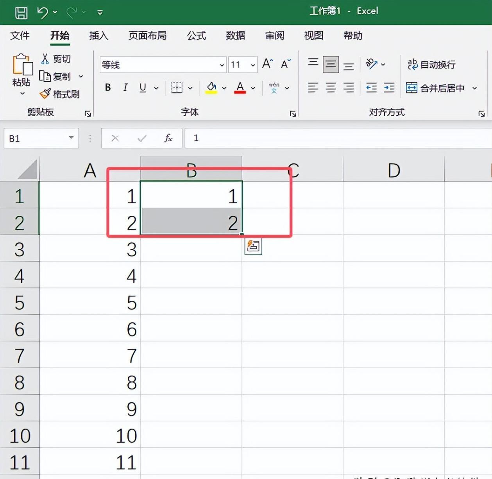Select the 格式刷 format painter
The image size is (492, 479).
tap(59, 94)
